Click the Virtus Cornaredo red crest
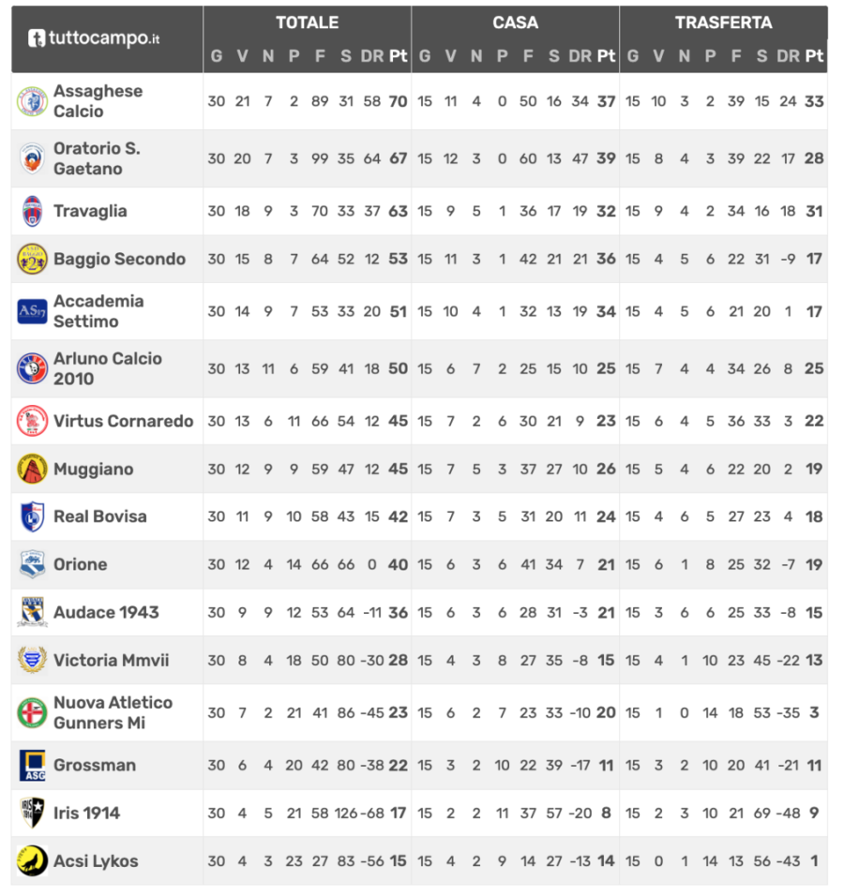This screenshot has height=896, width=844. click(x=32, y=422)
